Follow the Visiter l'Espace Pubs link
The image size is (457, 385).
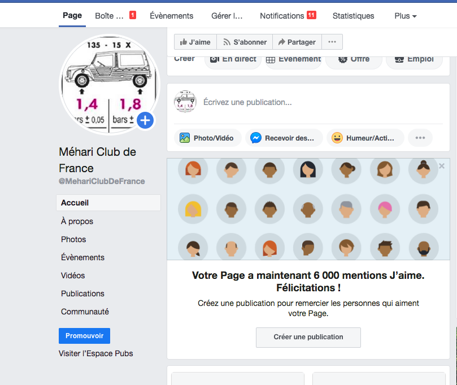point(96,353)
